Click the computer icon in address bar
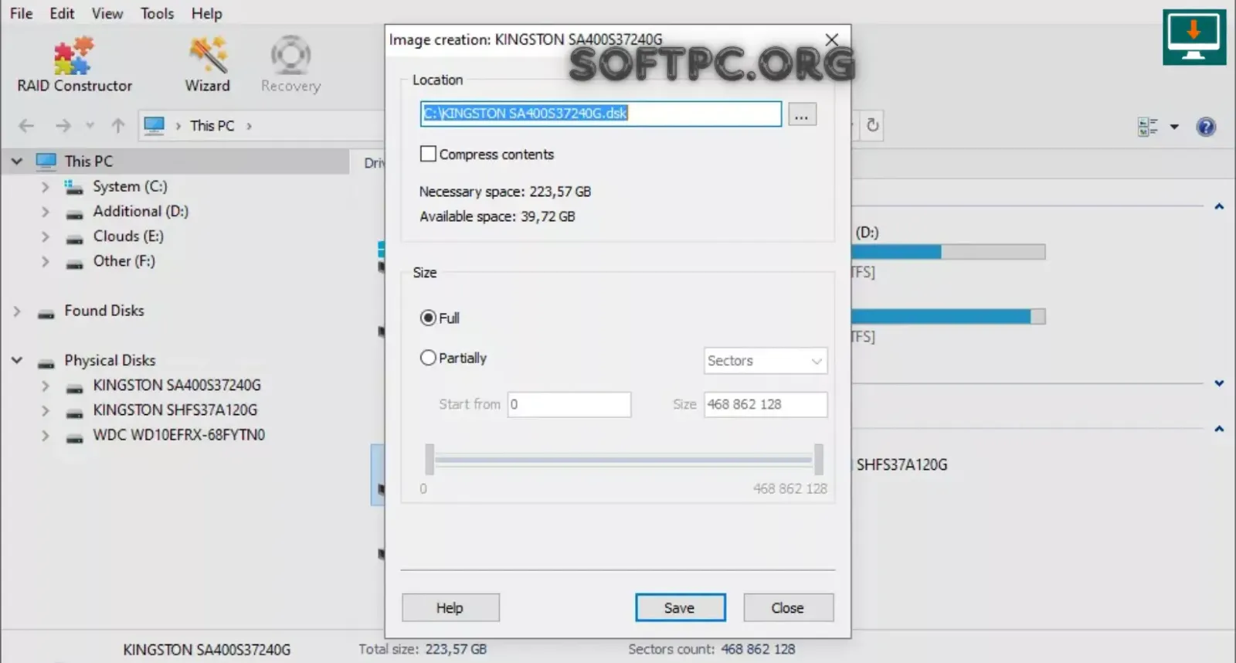This screenshot has width=1236, height=663. coord(154,125)
